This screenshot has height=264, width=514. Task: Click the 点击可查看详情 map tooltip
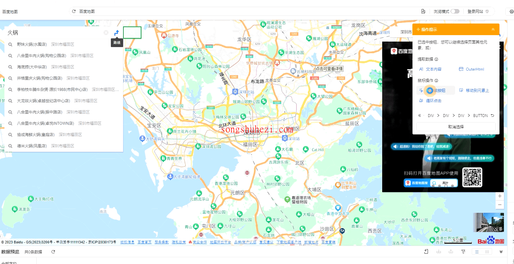coord(329,69)
